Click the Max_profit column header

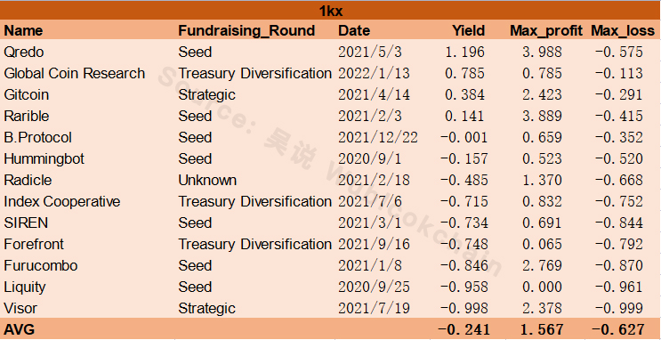546,31
